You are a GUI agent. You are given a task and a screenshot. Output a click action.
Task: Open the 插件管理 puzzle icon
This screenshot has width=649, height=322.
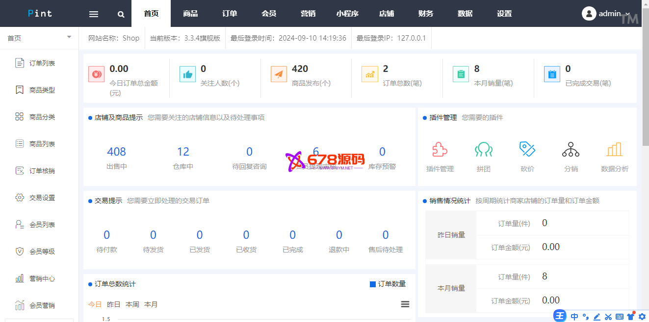point(440,149)
